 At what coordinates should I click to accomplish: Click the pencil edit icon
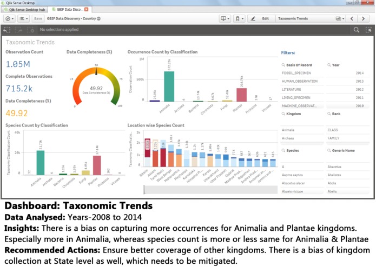[253, 18]
